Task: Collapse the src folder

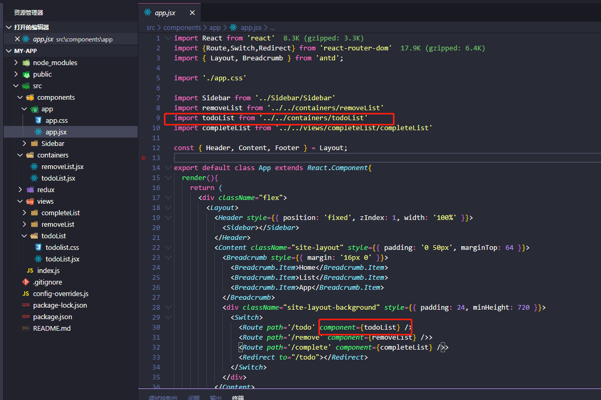Action: [x=16, y=86]
